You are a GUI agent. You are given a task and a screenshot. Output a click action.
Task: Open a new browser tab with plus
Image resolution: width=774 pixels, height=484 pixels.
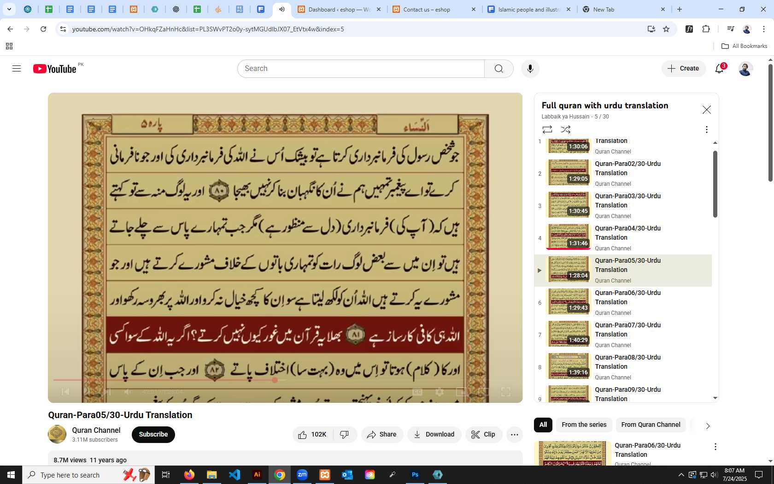click(x=680, y=9)
